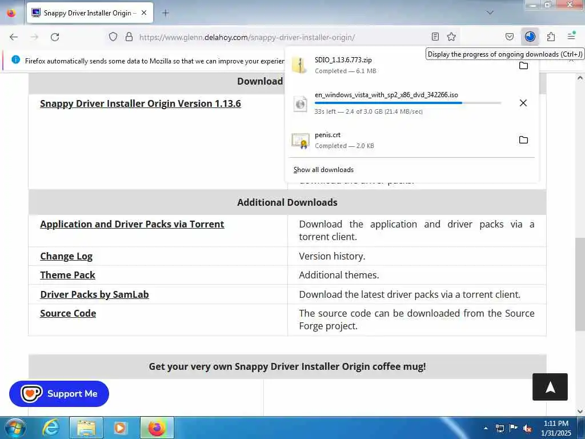Open the Theme Pack link
This screenshot has height=439, width=585.
67,275
